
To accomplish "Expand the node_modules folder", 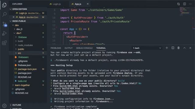I will pos(16,45).
